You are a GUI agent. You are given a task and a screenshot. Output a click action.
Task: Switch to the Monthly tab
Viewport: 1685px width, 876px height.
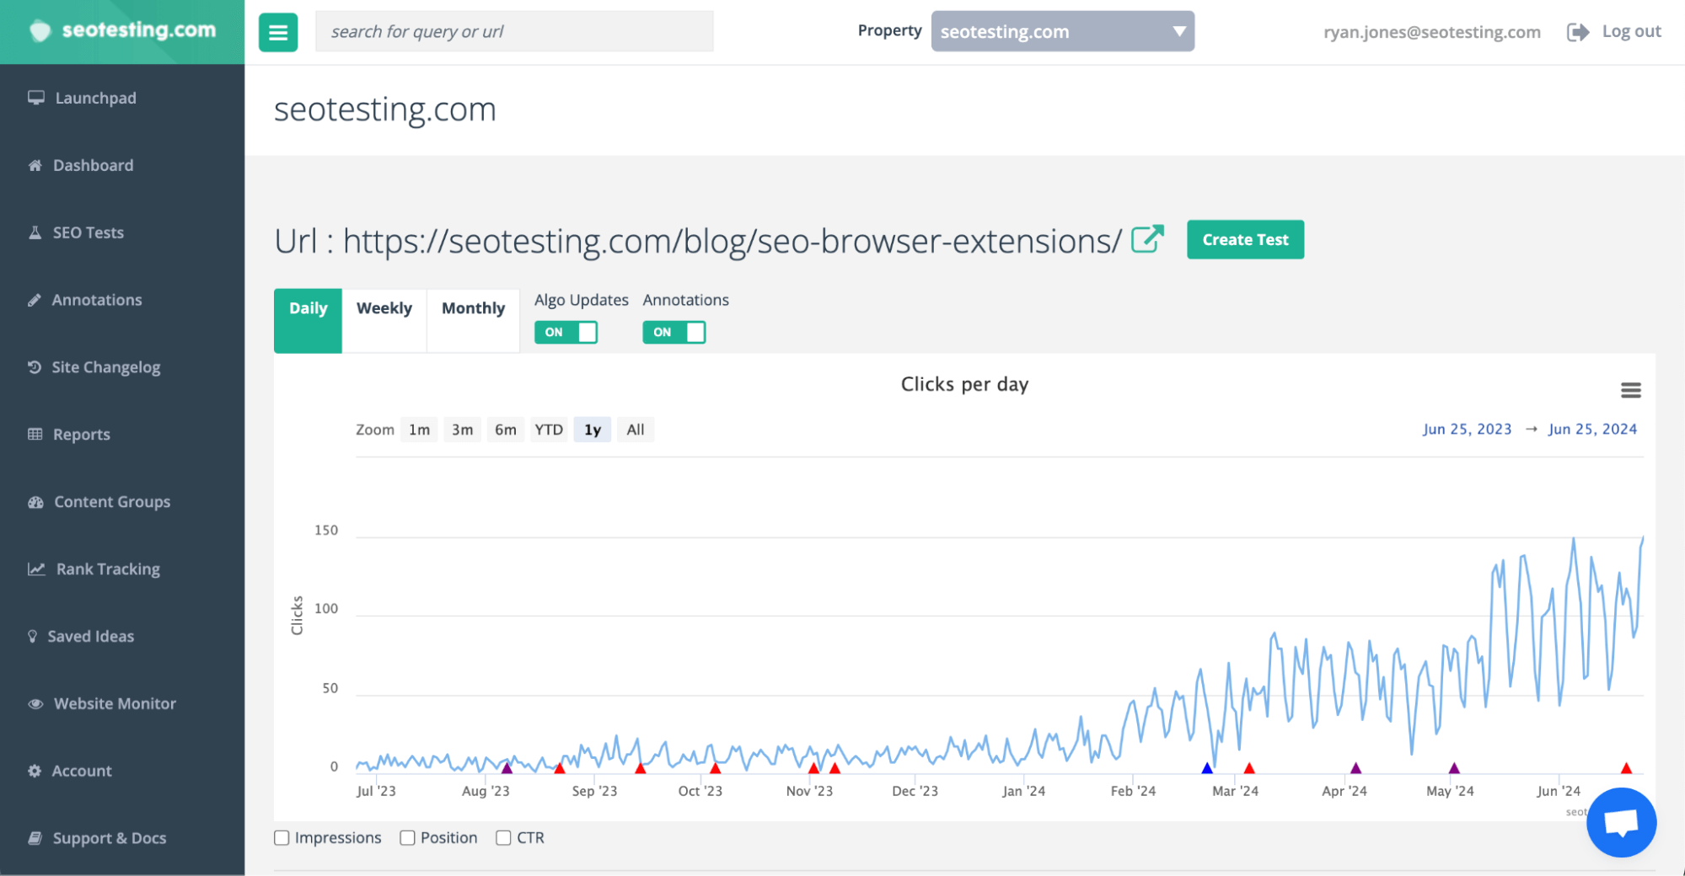[473, 320]
